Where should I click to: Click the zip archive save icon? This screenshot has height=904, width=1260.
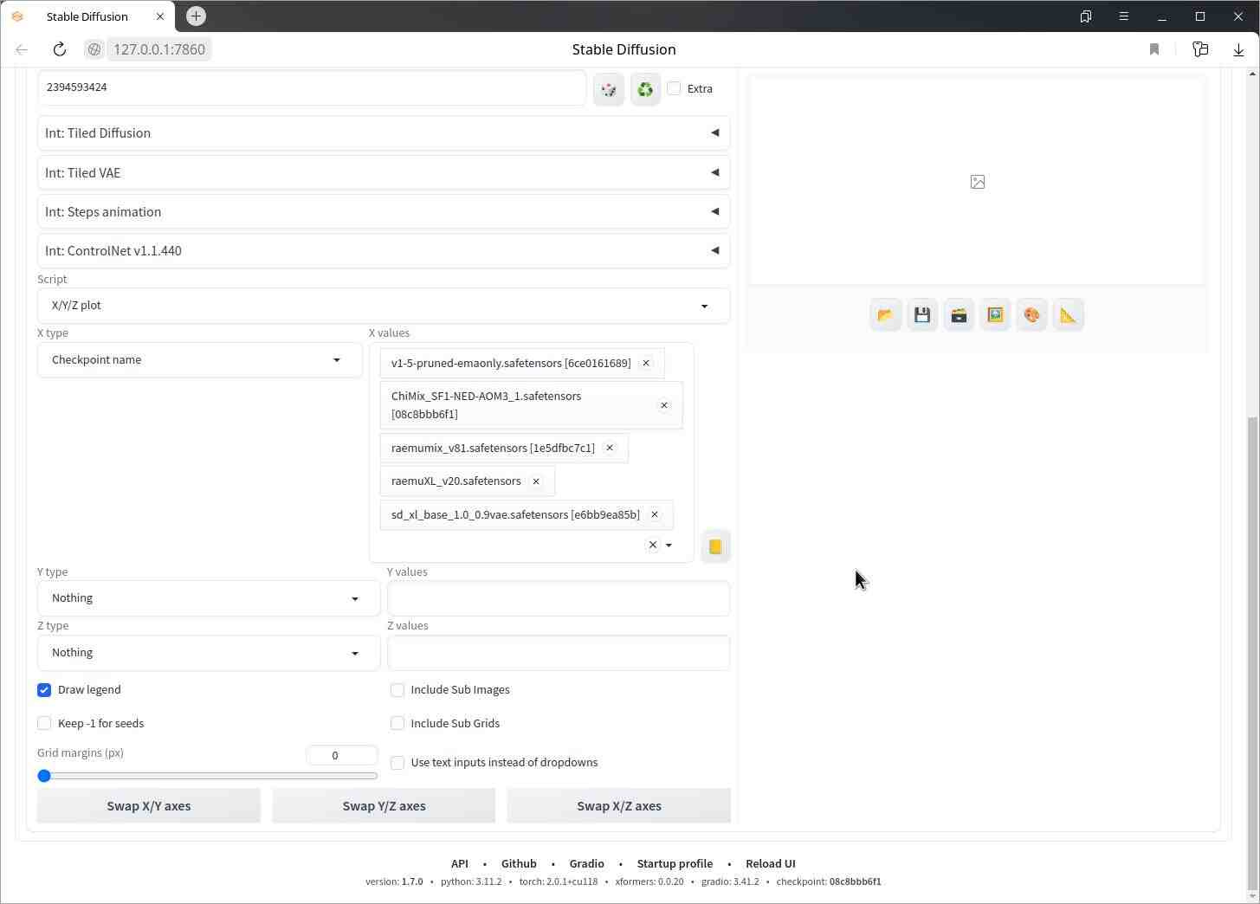pos(959,315)
